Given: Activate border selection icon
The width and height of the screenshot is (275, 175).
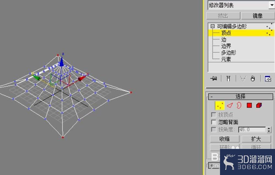Looking at the screenshot, I should (x=239, y=105).
